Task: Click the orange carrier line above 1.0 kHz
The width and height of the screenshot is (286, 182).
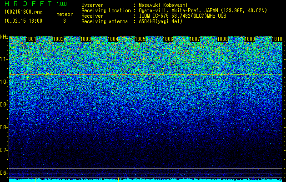Action: tap(146, 75)
